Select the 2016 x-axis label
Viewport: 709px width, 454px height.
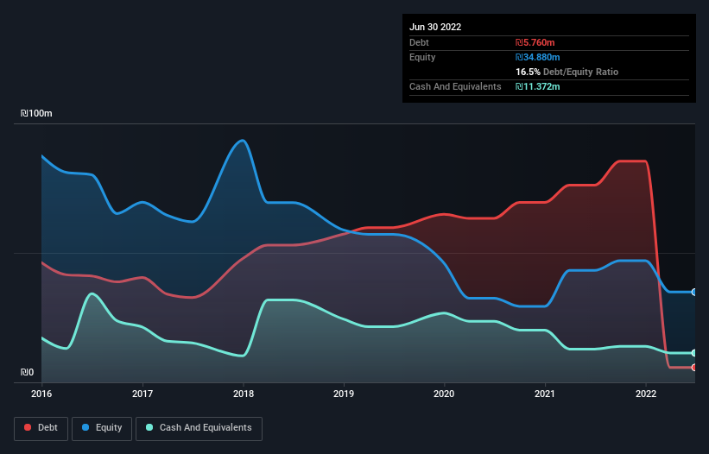tap(41, 394)
